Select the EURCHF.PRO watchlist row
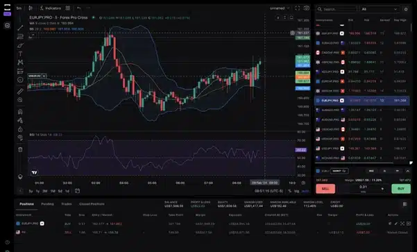Viewport: 417px width, 252px height. [x=362, y=81]
